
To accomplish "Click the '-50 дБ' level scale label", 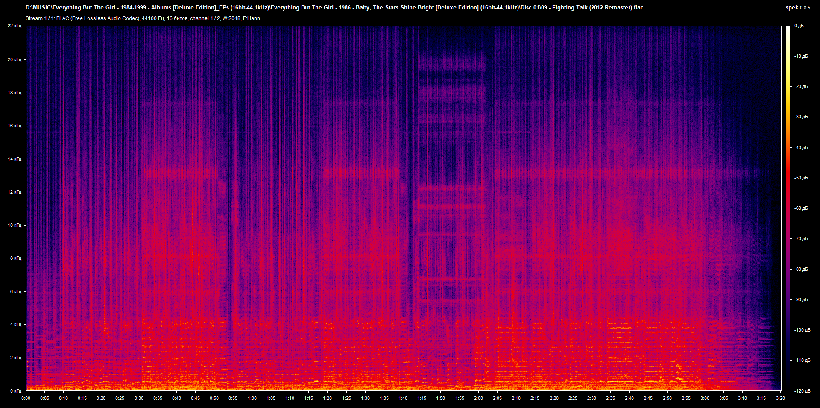I will click(x=801, y=178).
